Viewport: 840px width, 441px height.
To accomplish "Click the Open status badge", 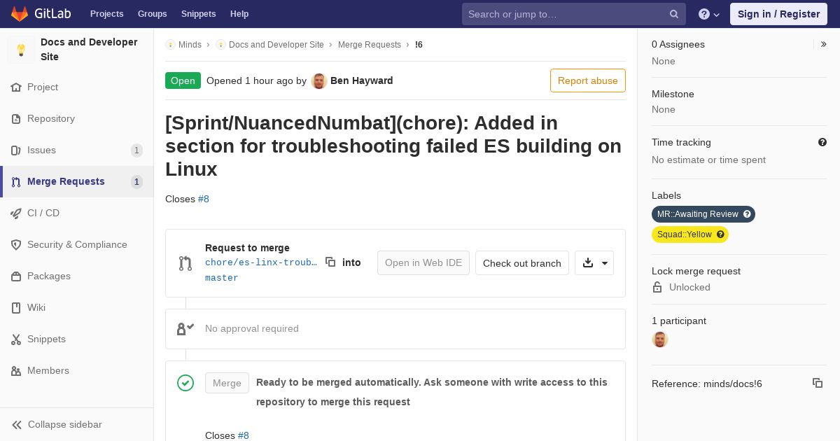I will pos(183,80).
